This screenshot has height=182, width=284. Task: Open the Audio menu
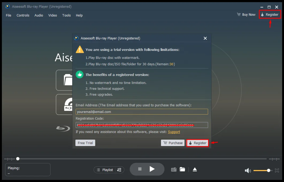(39, 15)
